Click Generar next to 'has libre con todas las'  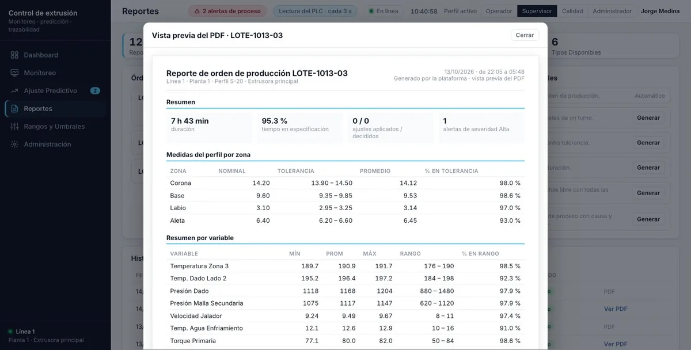tap(648, 193)
